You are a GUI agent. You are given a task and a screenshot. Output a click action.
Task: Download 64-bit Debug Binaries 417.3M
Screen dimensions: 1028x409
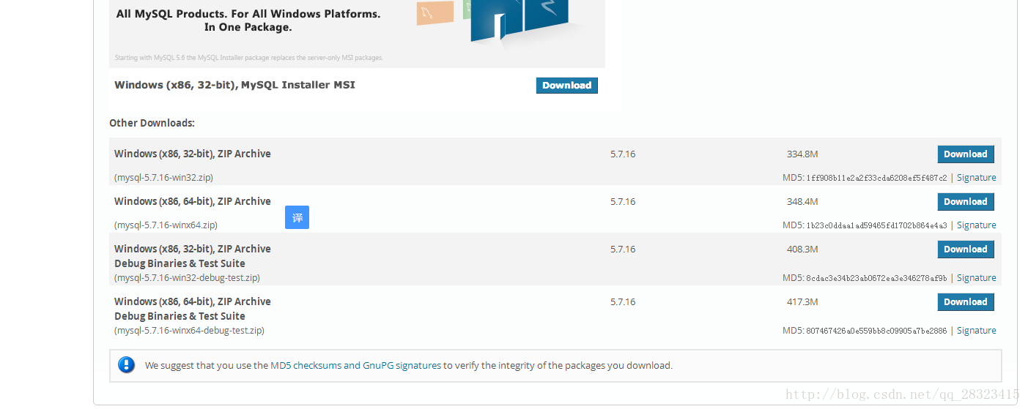(966, 302)
